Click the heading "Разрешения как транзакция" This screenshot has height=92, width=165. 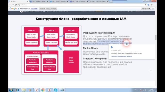click(x=99, y=33)
